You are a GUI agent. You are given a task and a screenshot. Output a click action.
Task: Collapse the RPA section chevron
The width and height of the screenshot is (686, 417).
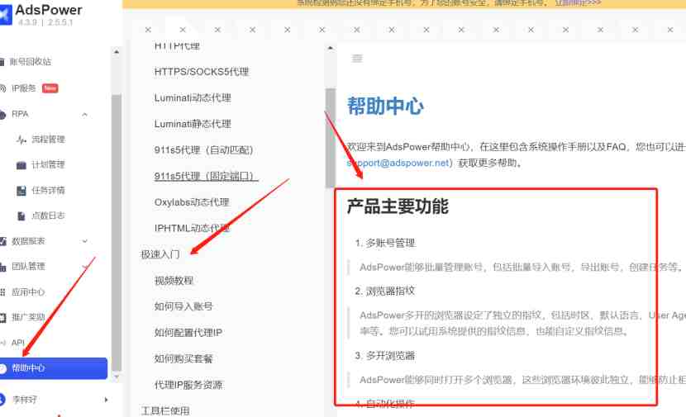click(85, 115)
